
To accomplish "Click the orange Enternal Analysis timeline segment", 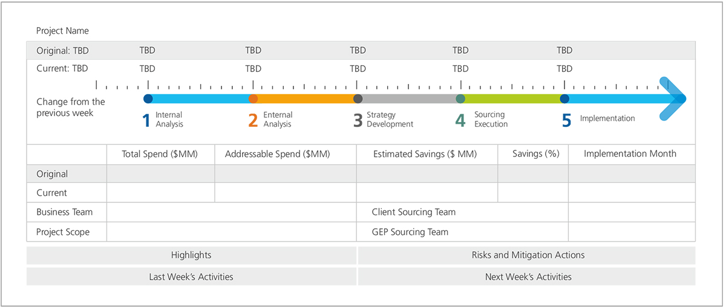I will click(x=306, y=98).
